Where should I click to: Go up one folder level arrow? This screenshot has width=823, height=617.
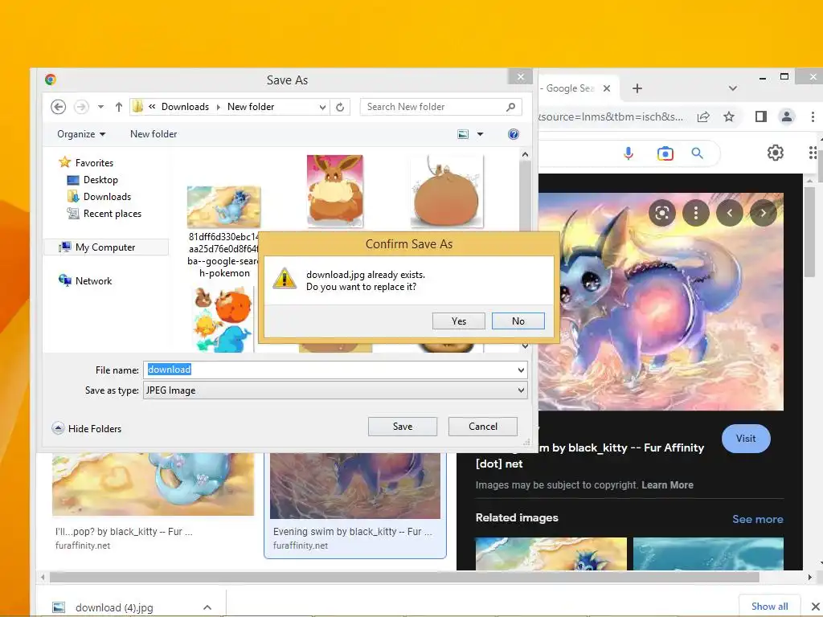(119, 107)
